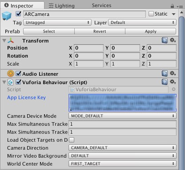Open Transform component help book icon
The height and width of the screenshot is (170, 185).
tap(165, 40)
